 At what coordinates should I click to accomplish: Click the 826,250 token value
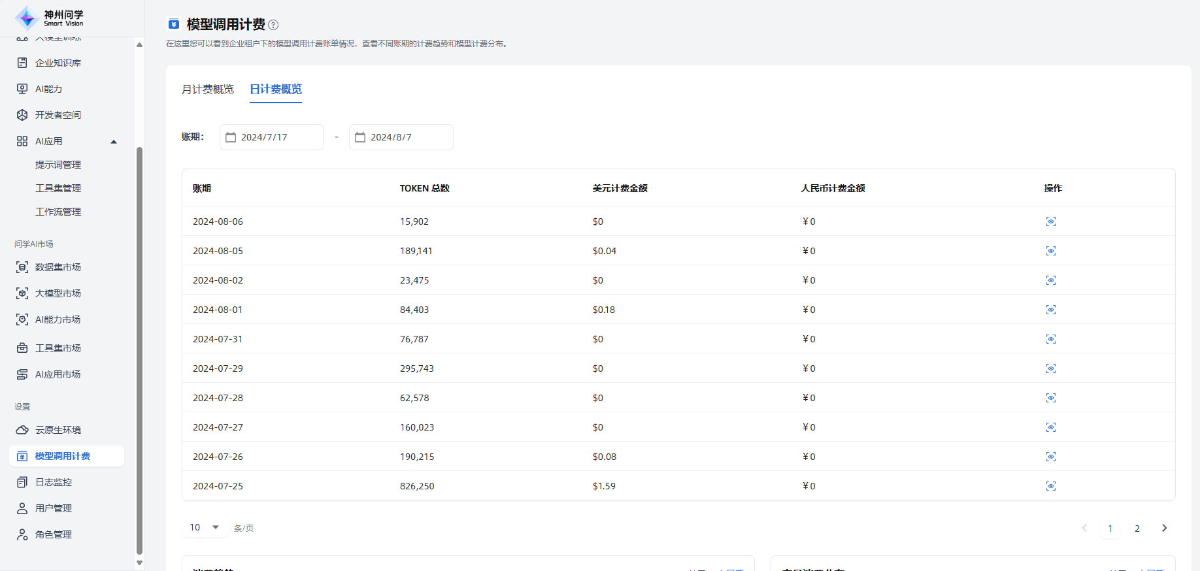(x=417, y=486)
